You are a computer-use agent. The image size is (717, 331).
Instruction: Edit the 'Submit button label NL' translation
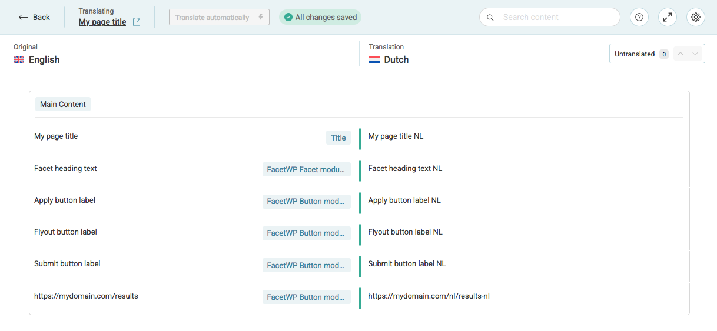(x=407, y=264)
